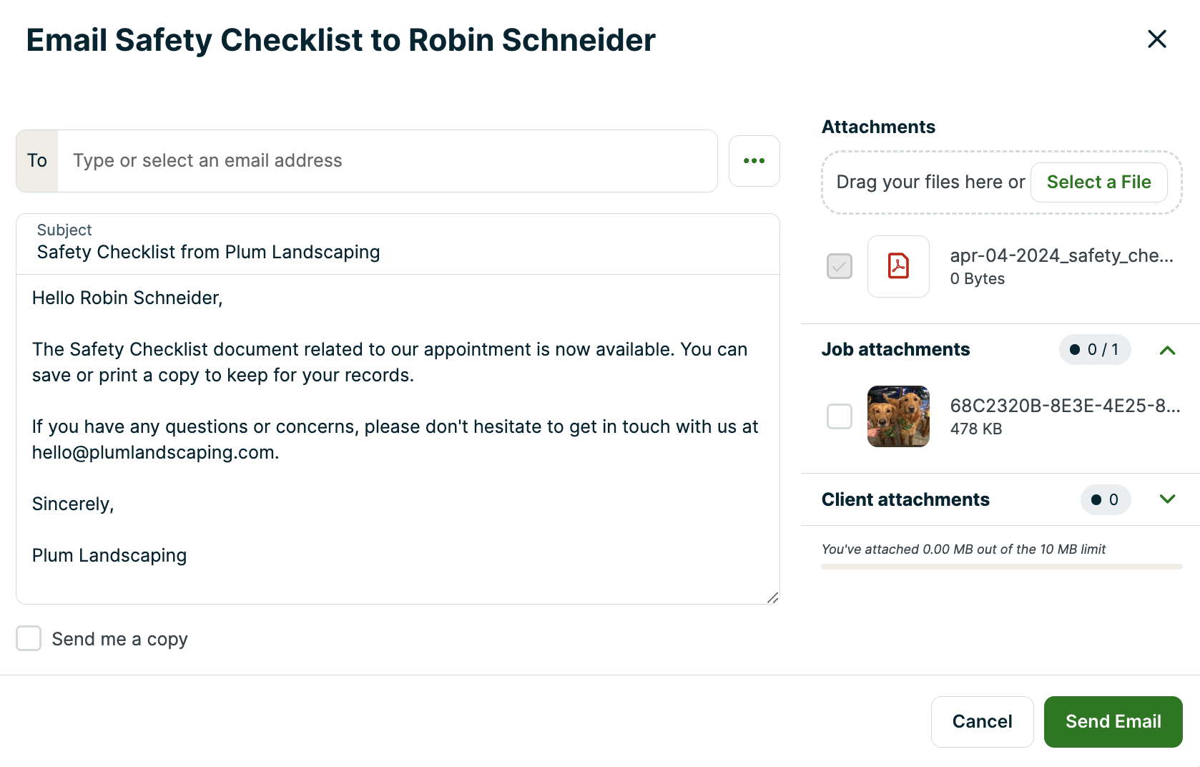Expand the Client attachments section
The height and width of the screenshot is (767, 1200).
click(1167, 499)
